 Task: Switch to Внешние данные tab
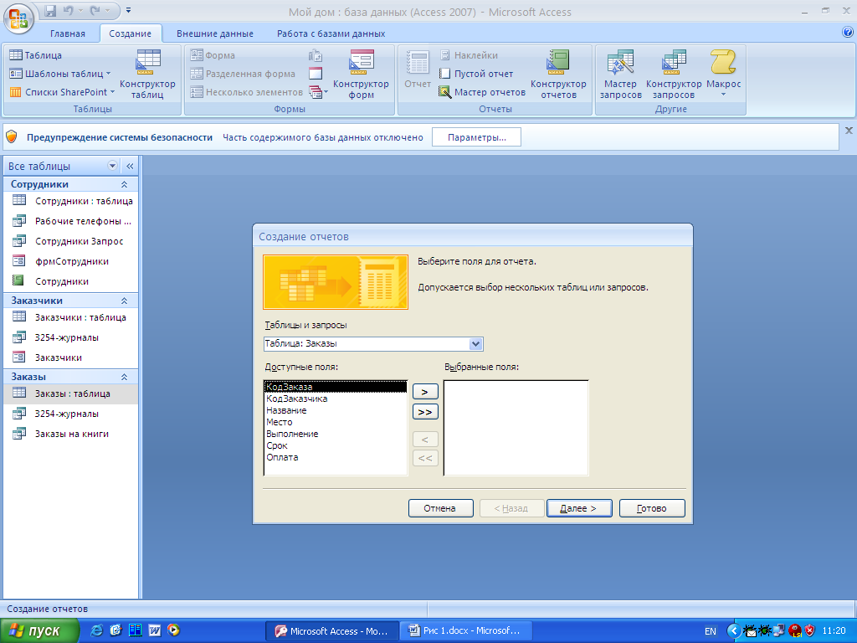coord(215,33)
